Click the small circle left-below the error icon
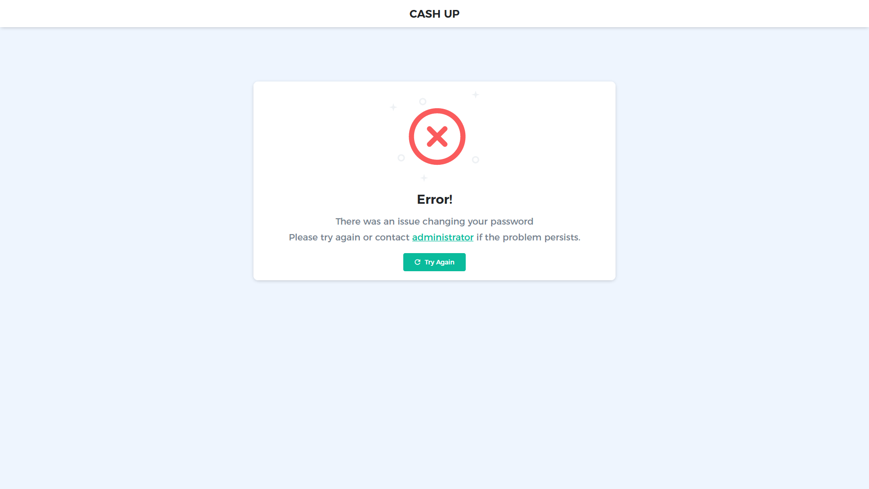The height and width of the screenshot is (489, 869). point(401,158)
